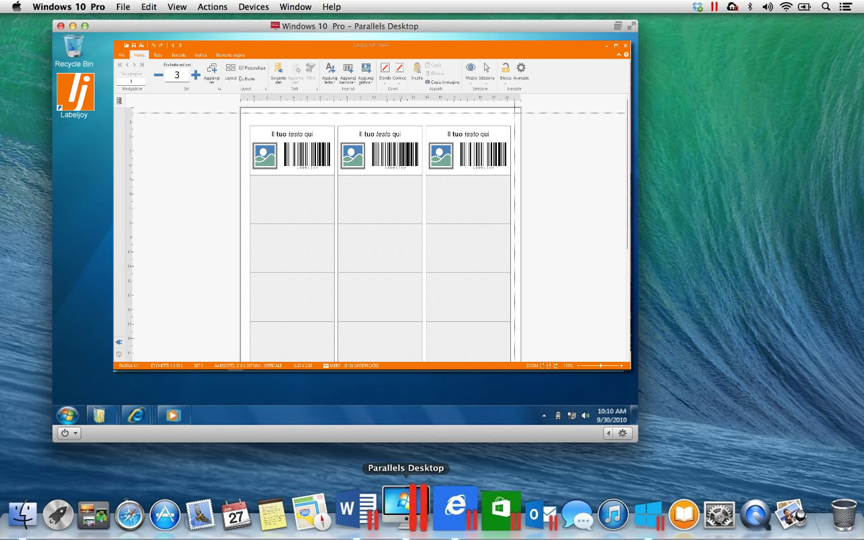Collapse the ribbon with chevron arrow
Viewport: 864px width, 540px height.
(x=618, y=55)
